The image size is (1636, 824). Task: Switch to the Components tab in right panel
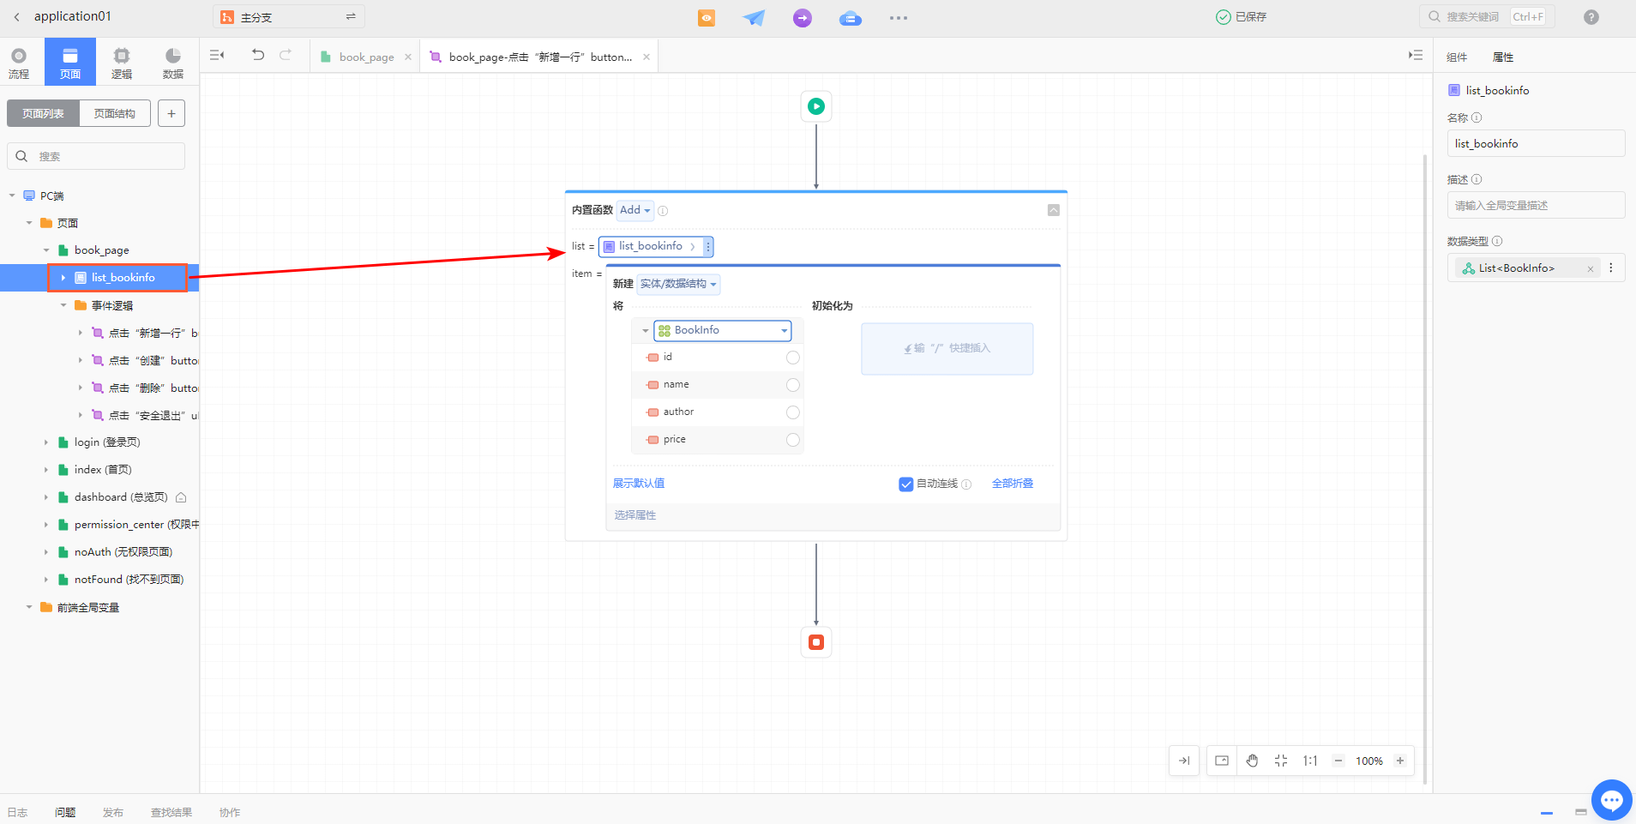click(x=1457, y=57)
